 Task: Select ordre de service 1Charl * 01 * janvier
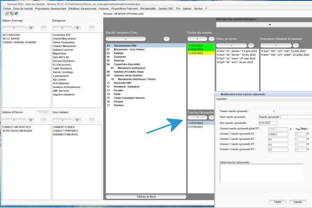pos(237,51)
